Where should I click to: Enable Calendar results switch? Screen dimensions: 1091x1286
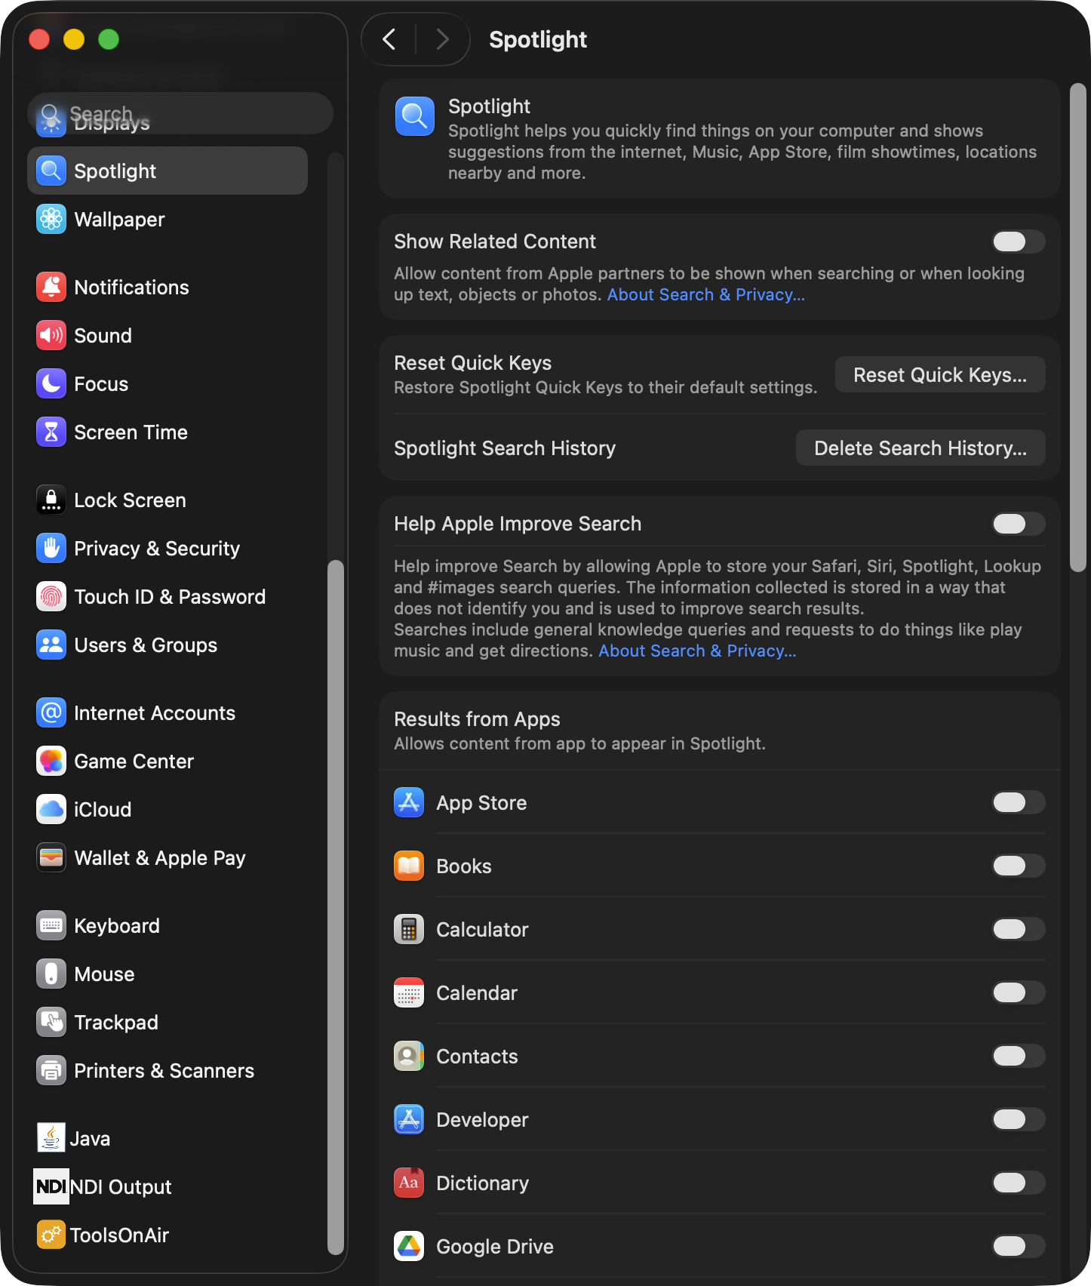point(1019,992)
